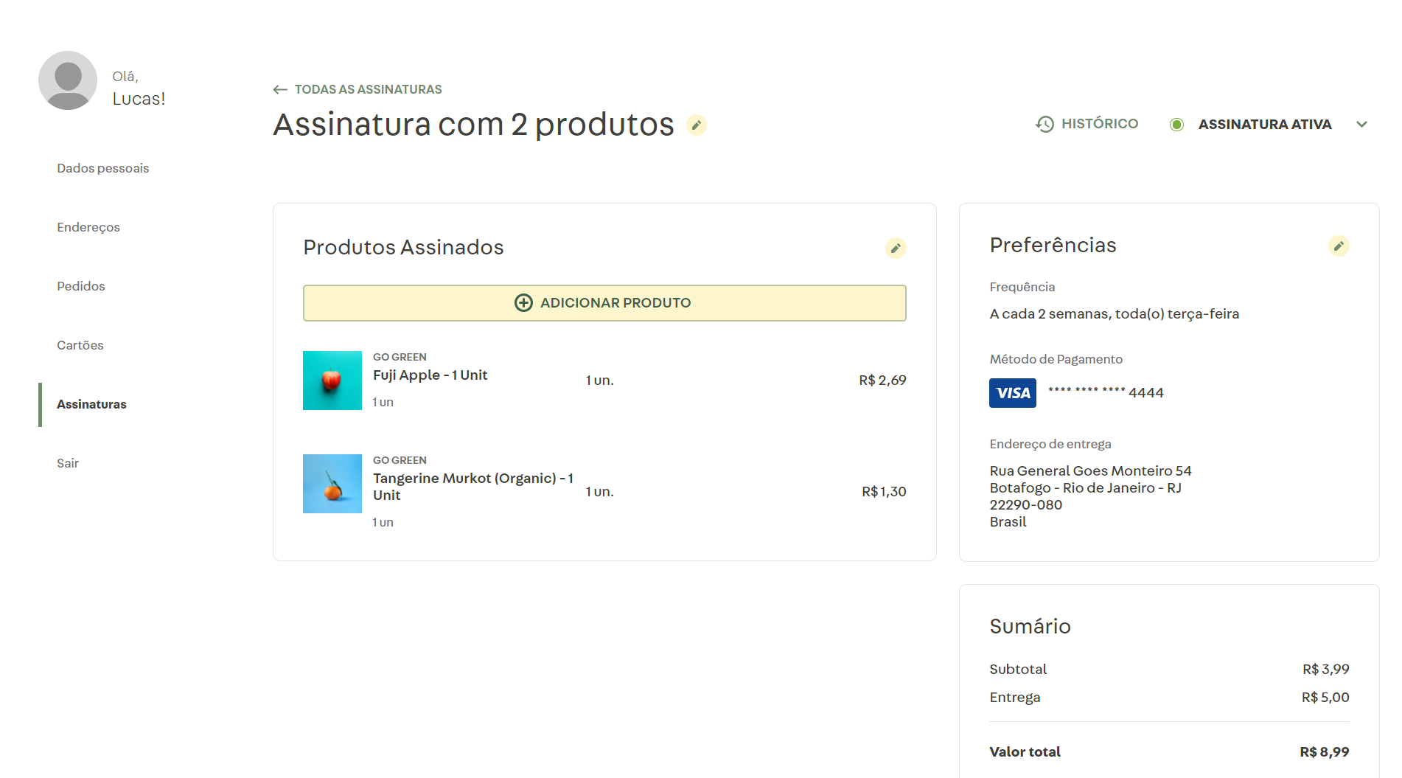
Task: Open the Tangerine Murkot product image
Action: coord(332,484)
